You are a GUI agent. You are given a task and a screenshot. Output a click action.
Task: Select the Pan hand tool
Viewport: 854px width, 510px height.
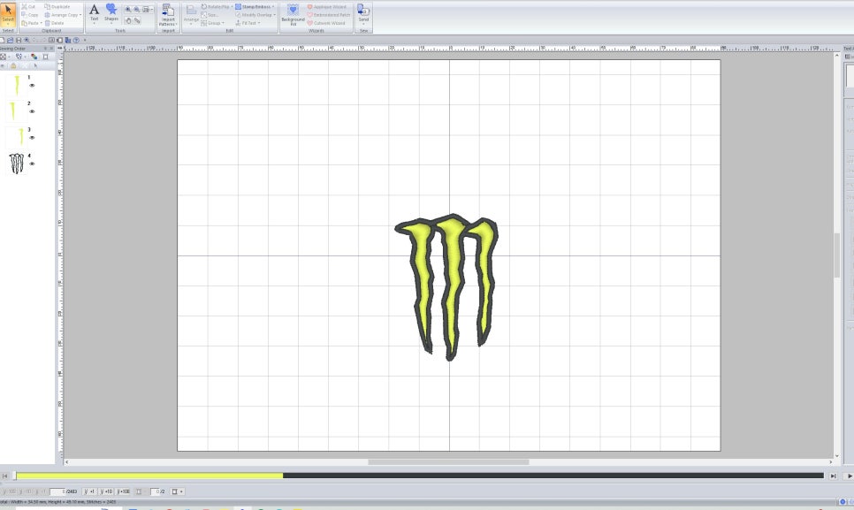click(x=128, y=20)
